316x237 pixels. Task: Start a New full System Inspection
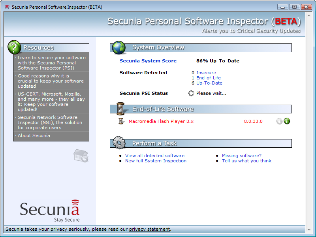pyautogui.click(x=156, y=161)
